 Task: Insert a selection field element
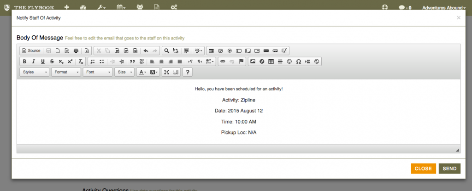point(257,51)
